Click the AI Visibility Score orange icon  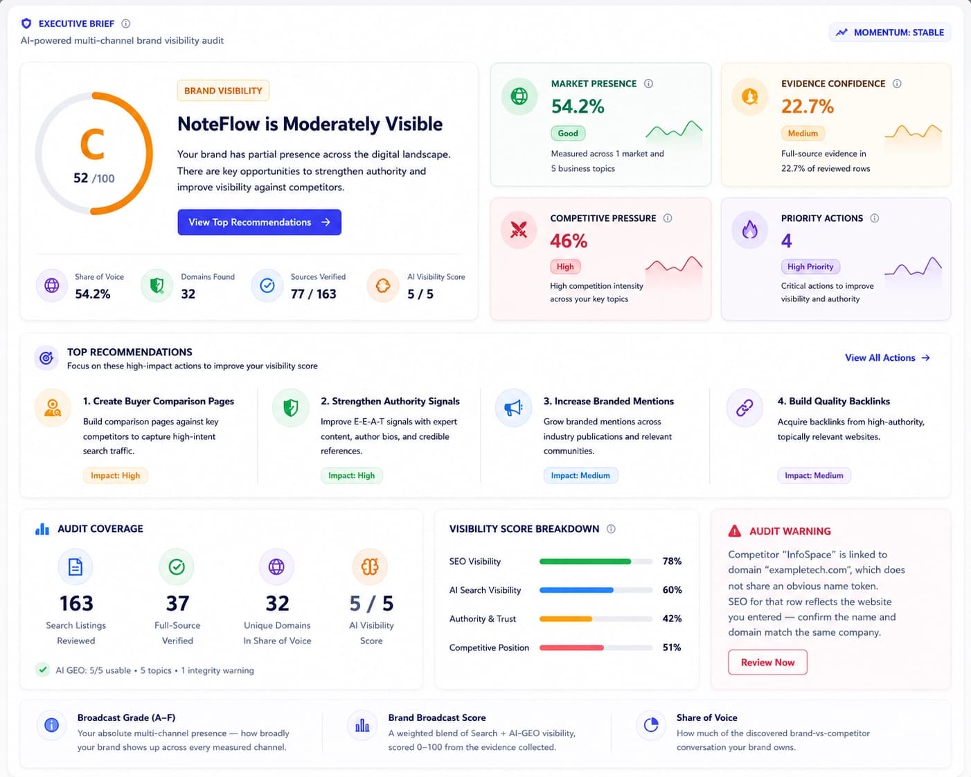point(383,285)
